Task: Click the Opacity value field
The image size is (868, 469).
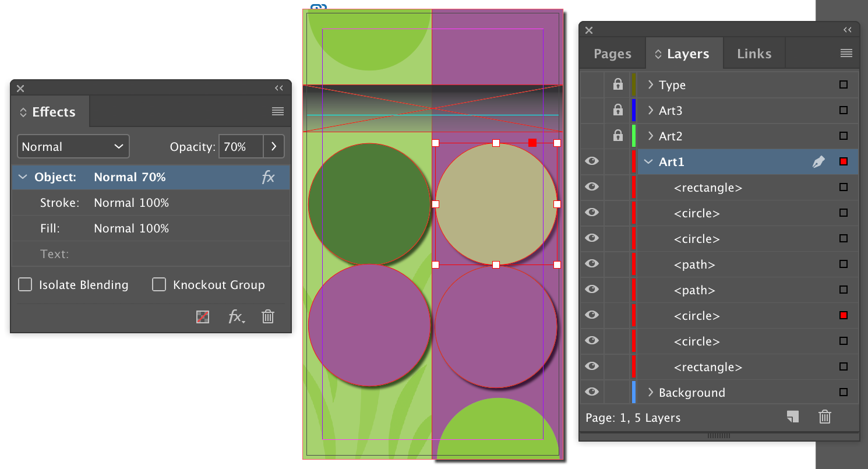Action: pyautogui.click(x=241, y=147)
